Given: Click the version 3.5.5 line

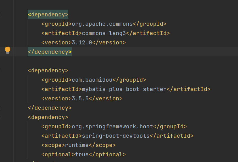Looking at the screenshot, I should [x=82, y=98].
